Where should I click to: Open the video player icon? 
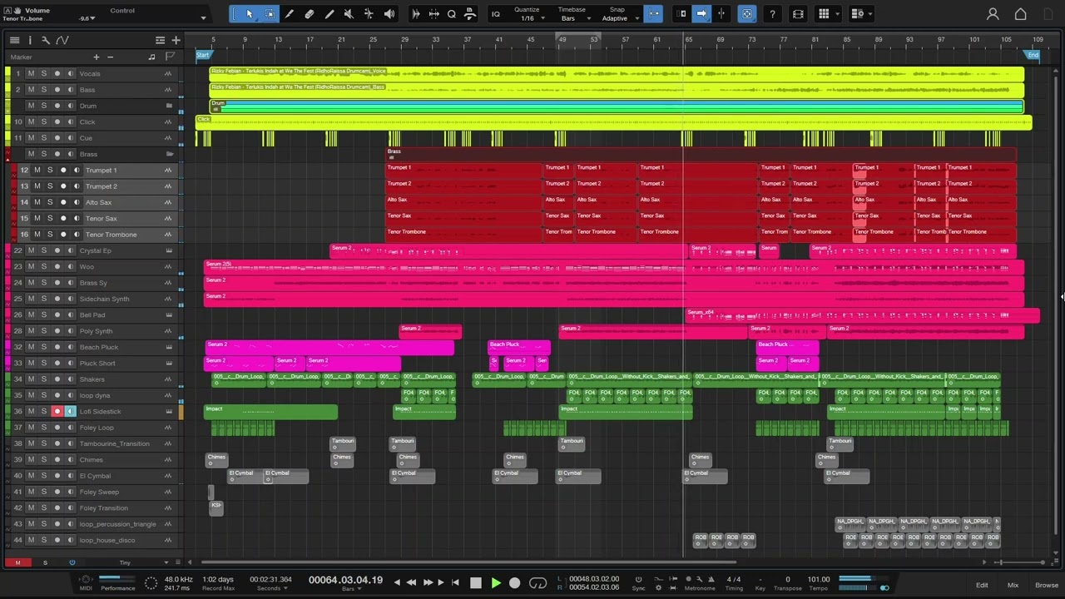pyautogui.click(x=798, y=13)
